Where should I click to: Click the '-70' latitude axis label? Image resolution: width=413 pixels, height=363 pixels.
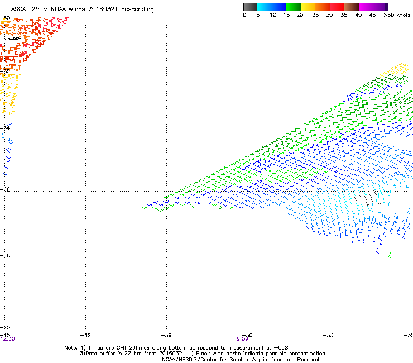point(5,327)
